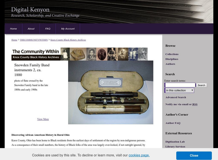Click The Community Within banner image
218x160 pixels.
click(80, 54)
